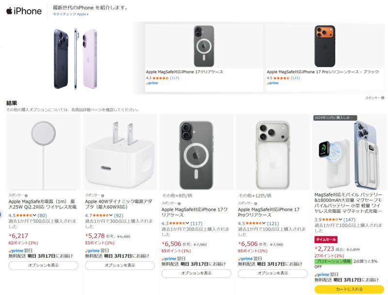Open iPhone 17 Pro silicone case banner thumbnail
This screenshot has width=388, height=295.
(x=324, y=47)
